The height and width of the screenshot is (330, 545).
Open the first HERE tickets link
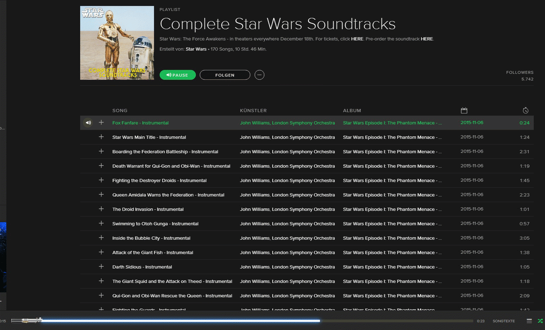pos(357,39)
